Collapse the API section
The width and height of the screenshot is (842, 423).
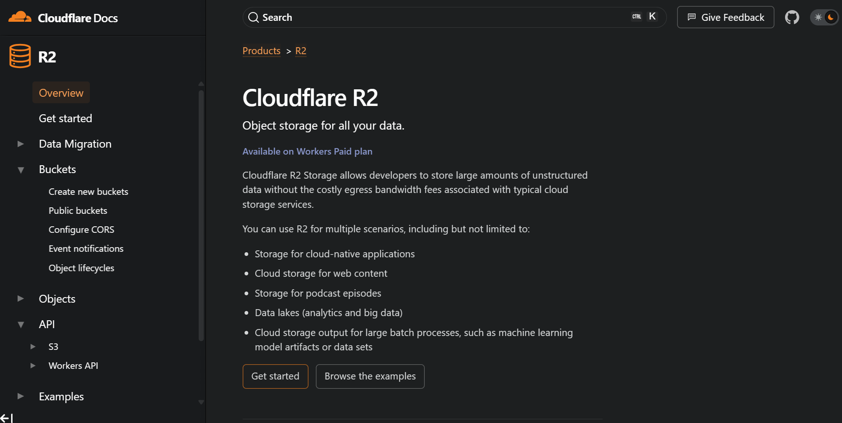[x=21, y=324]
